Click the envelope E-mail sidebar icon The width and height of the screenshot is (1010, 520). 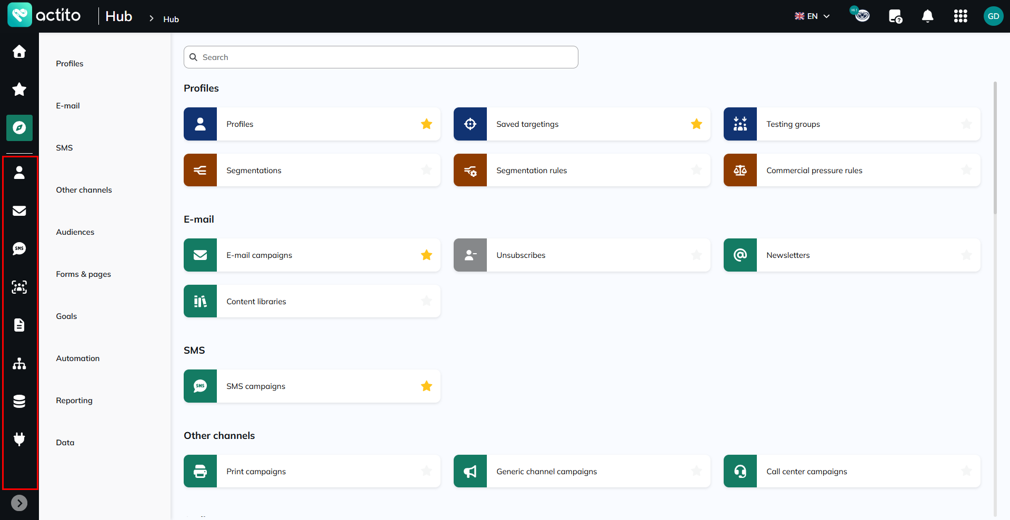19,211
